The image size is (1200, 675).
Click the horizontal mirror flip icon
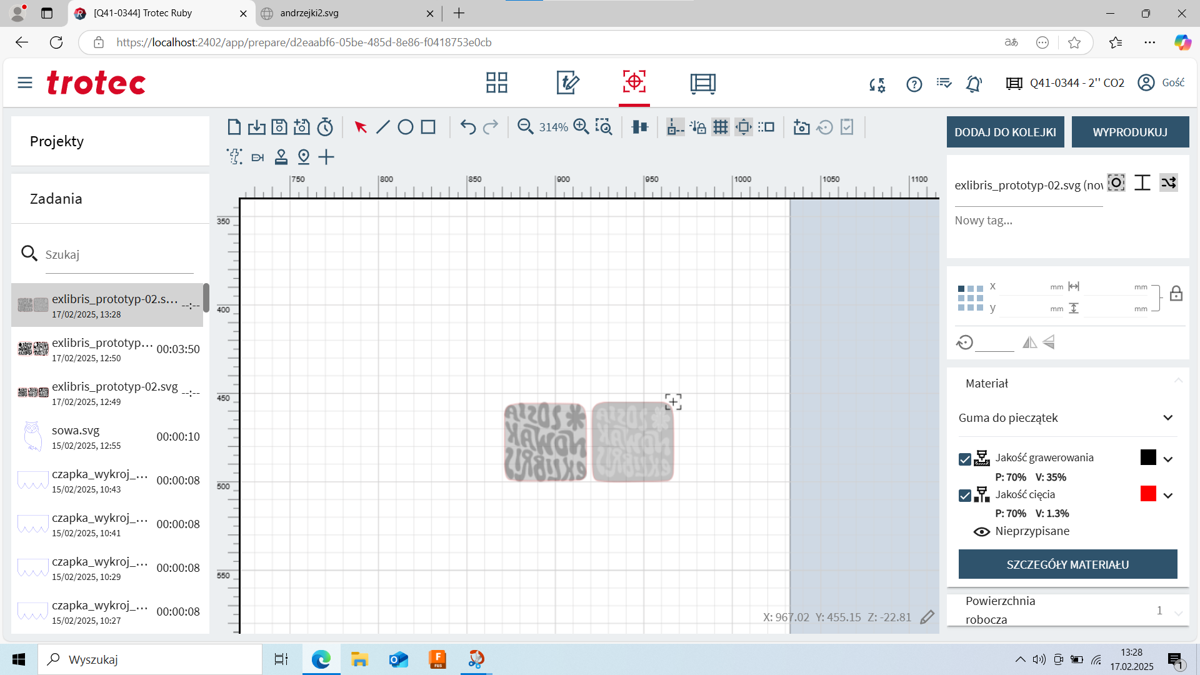(1029, 342)
